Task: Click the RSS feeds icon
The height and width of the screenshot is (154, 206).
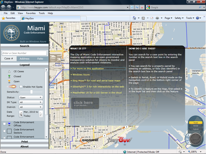Action: pos(143,18)
